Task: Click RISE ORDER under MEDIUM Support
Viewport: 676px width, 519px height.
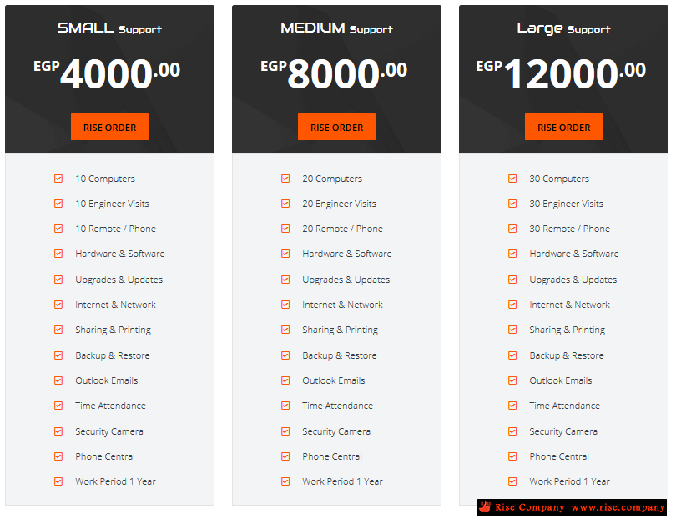Action: pos(336,127)
